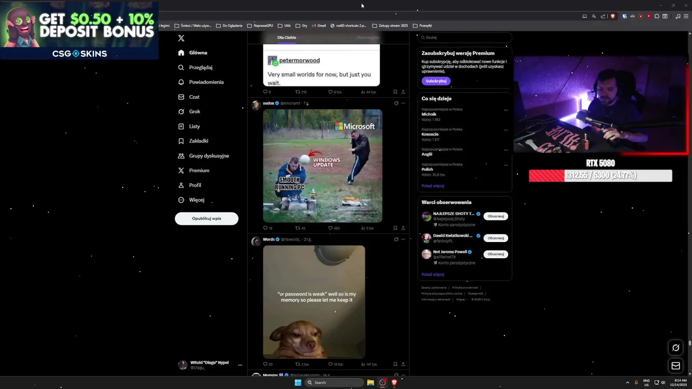This screenshot has width=692, height=389.
Task: Follow Not Jerome Powell with Obserwuj button
Action: 496,254
